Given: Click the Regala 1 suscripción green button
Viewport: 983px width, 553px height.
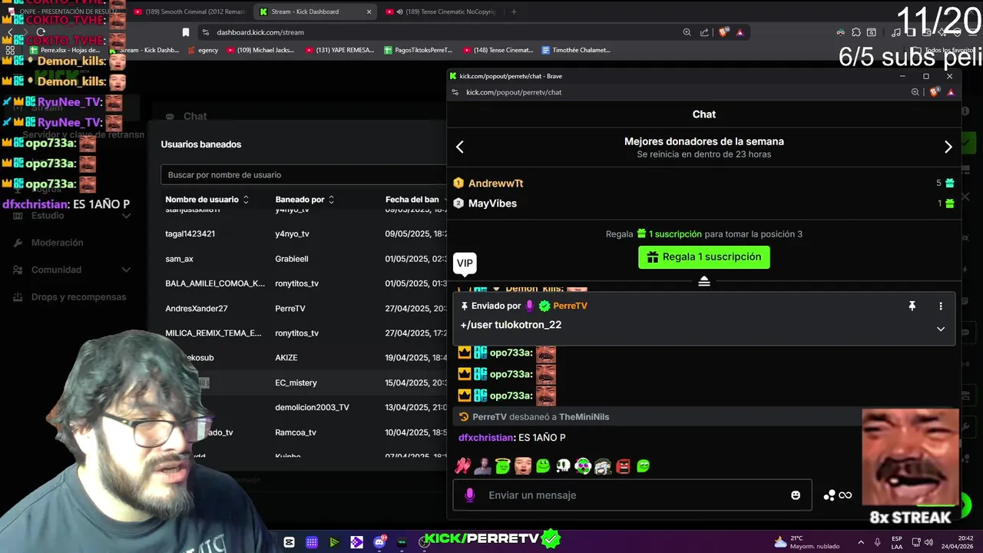Looking at the screenshot, I should click(703, 257).
